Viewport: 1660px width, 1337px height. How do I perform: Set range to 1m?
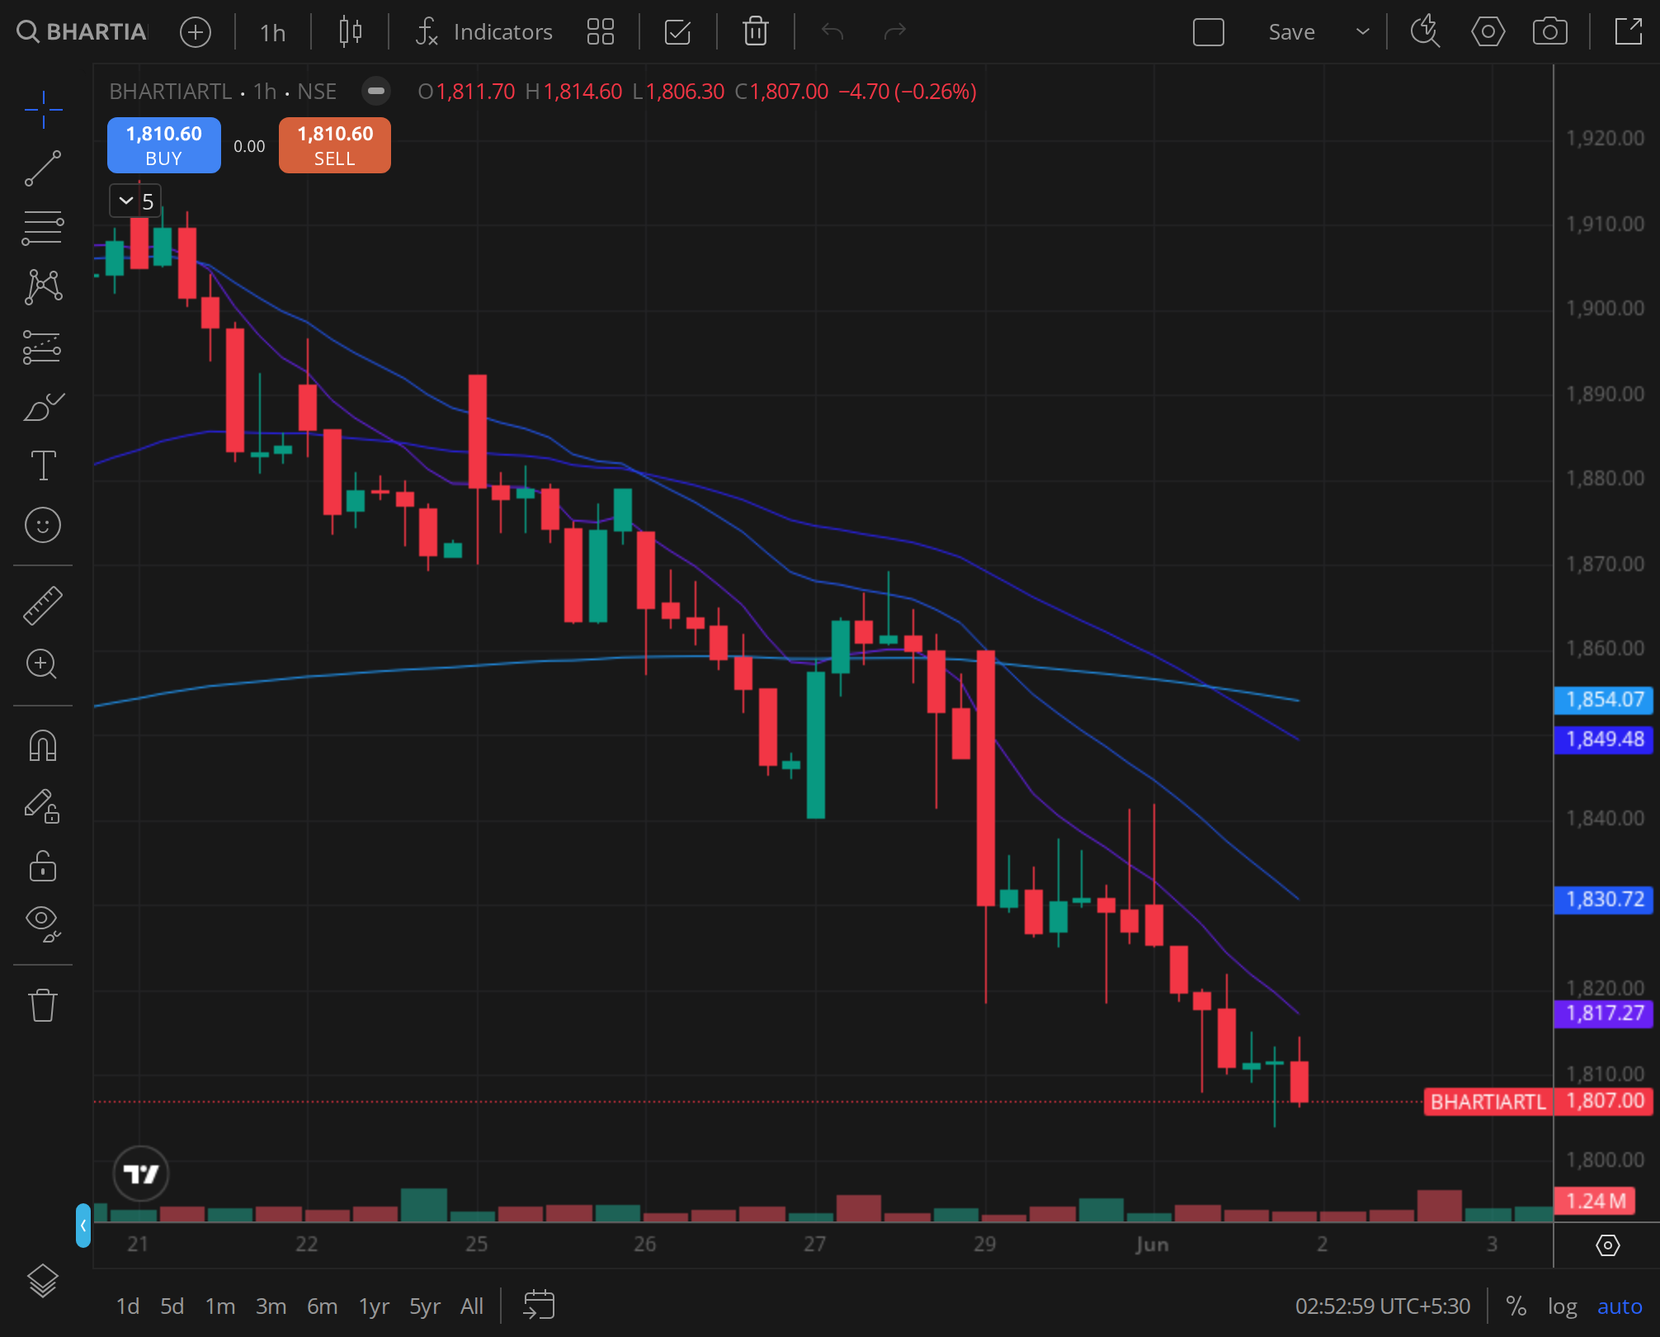pos(220,1306)
